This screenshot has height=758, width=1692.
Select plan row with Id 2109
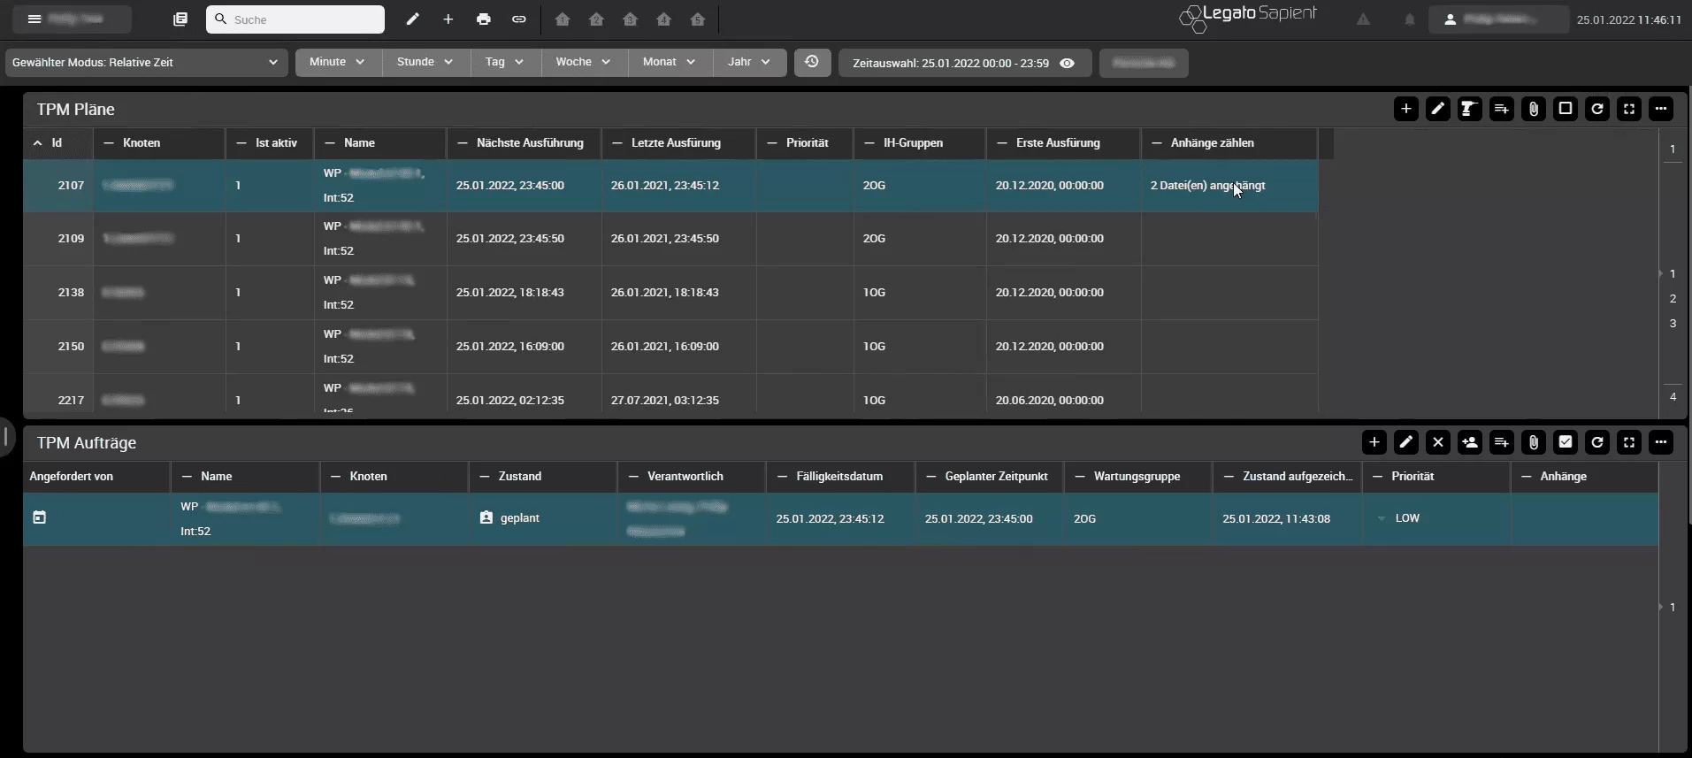[670, 239]
